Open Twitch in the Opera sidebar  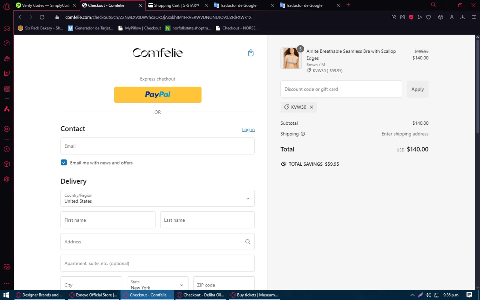pos(7,74)
